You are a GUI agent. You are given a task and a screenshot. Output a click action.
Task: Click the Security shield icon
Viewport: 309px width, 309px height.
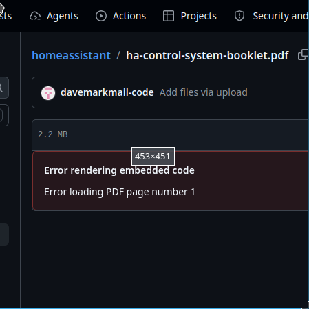click(239, 16)
